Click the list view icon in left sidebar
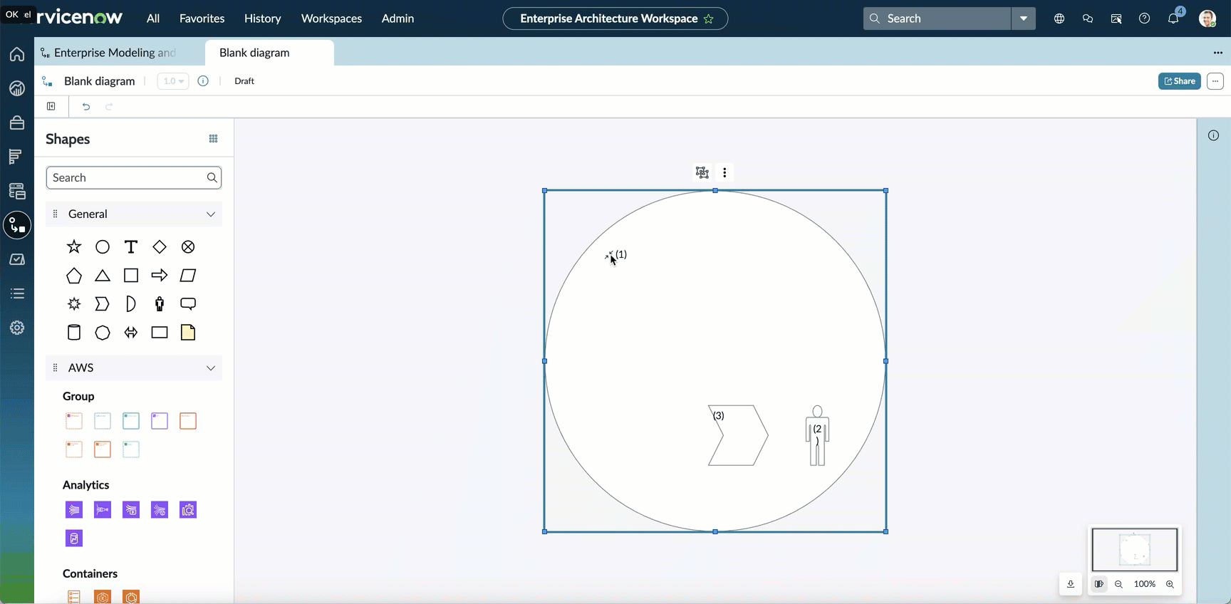Screen dimensions: 1231x604 click(x=17, y=293)
